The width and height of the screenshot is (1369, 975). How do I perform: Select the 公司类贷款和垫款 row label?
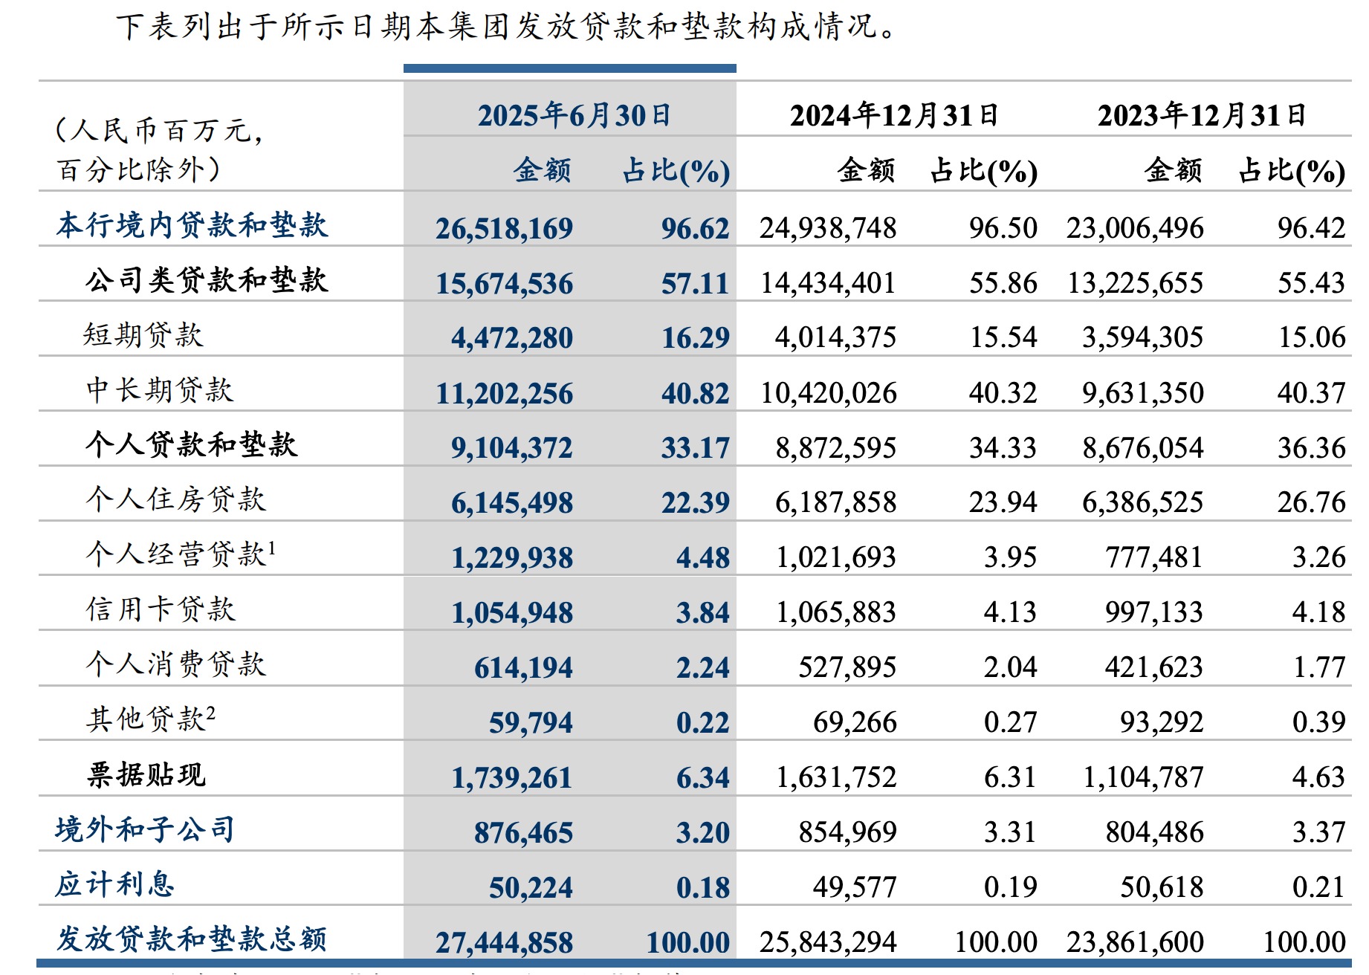206,280
